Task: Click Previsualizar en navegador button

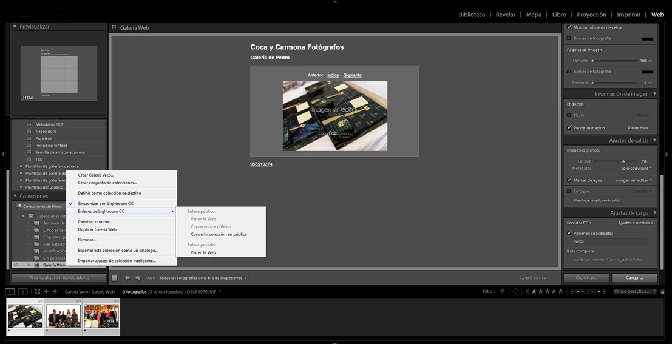Action: pos(59,278)
